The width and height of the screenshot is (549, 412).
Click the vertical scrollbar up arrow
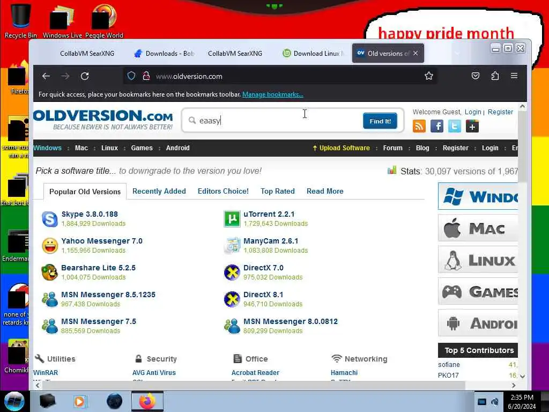522,106
